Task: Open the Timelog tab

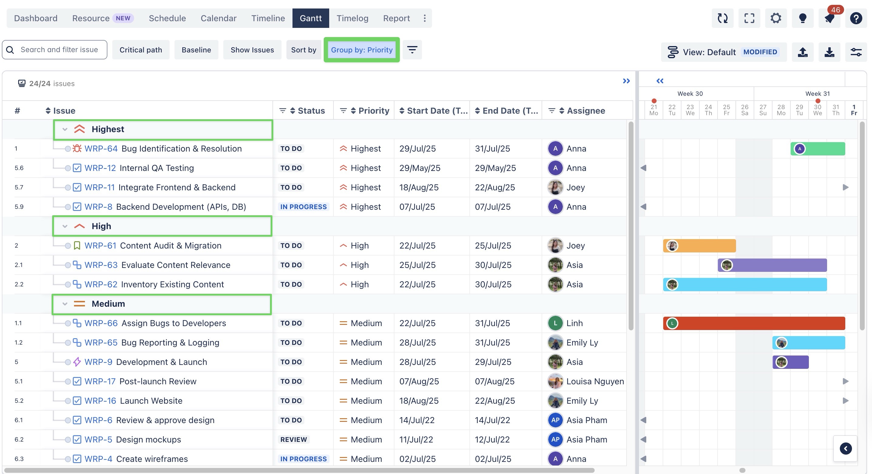Action: [x=352, y=18]
